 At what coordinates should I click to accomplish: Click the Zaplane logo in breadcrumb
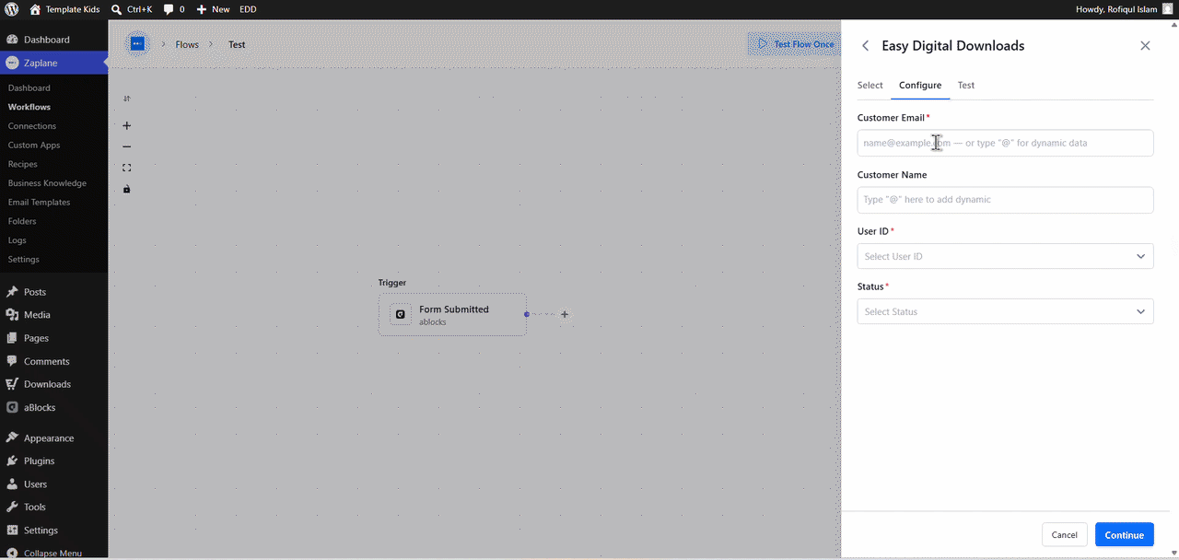pyautogui.click(x=137, y=43)
